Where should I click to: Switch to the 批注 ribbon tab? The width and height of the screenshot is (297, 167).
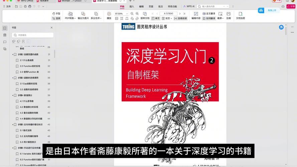161,6
